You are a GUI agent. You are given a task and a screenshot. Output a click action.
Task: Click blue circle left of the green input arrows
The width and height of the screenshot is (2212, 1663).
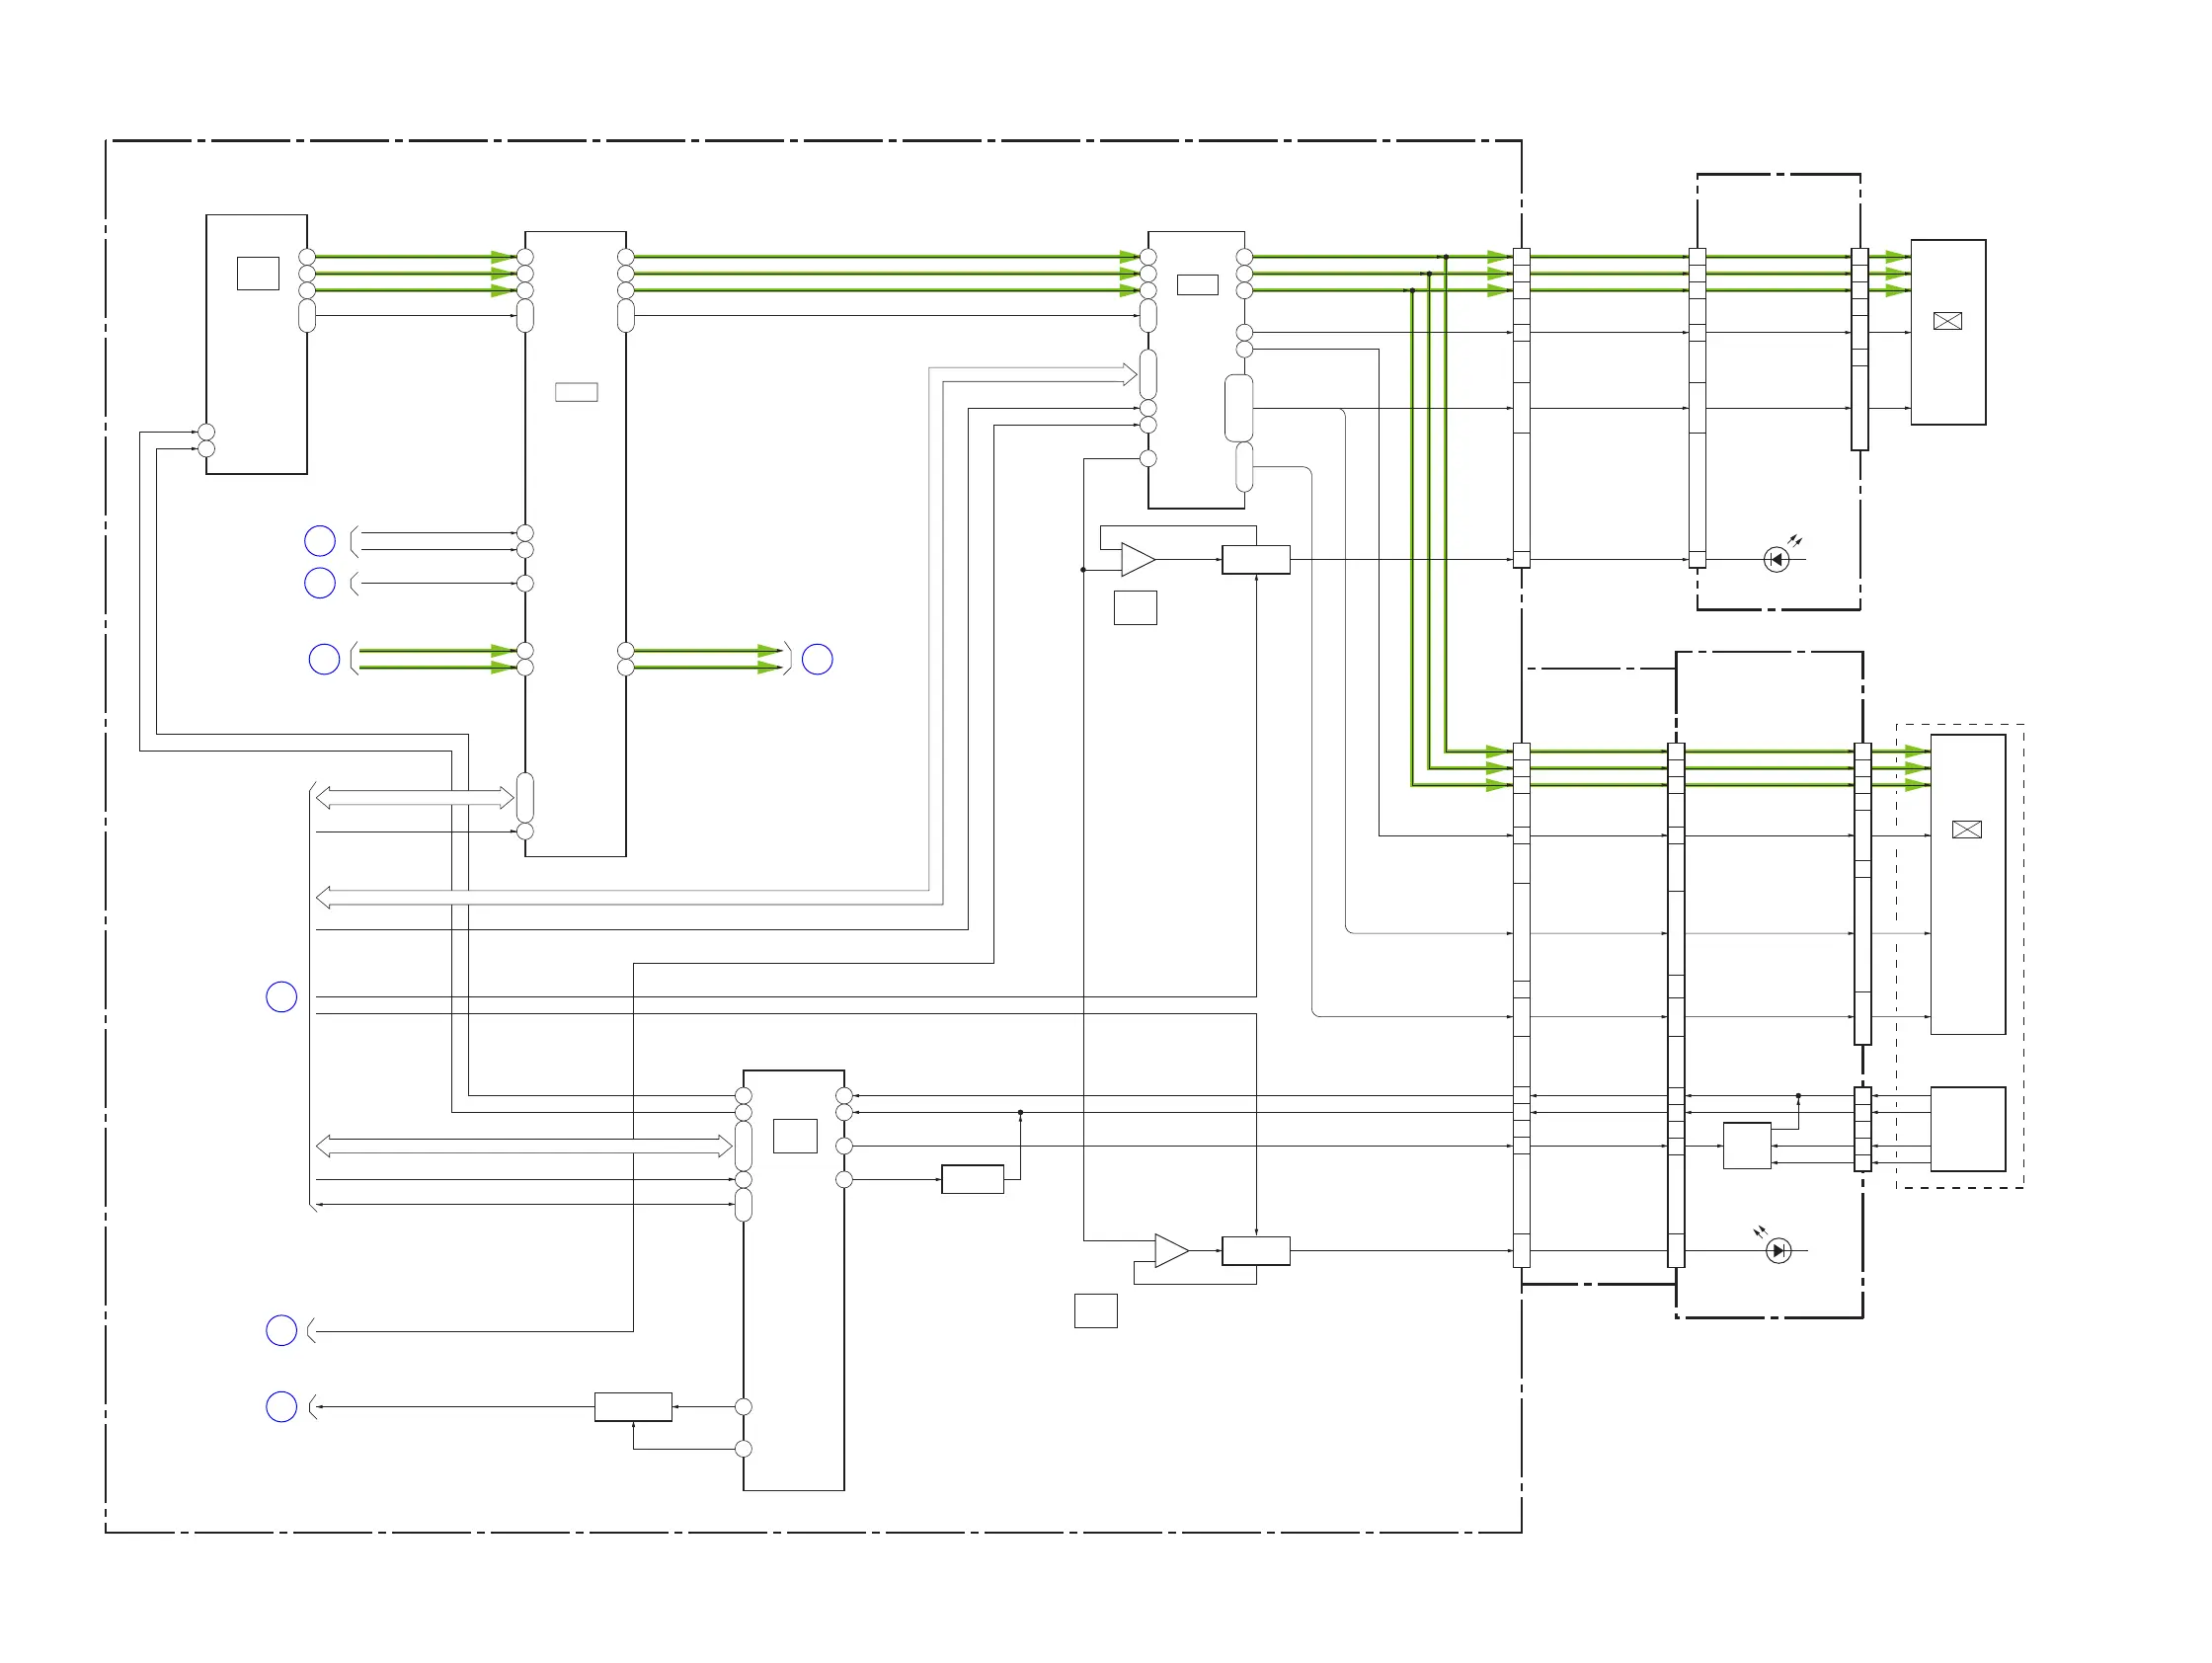coord(324,660)
